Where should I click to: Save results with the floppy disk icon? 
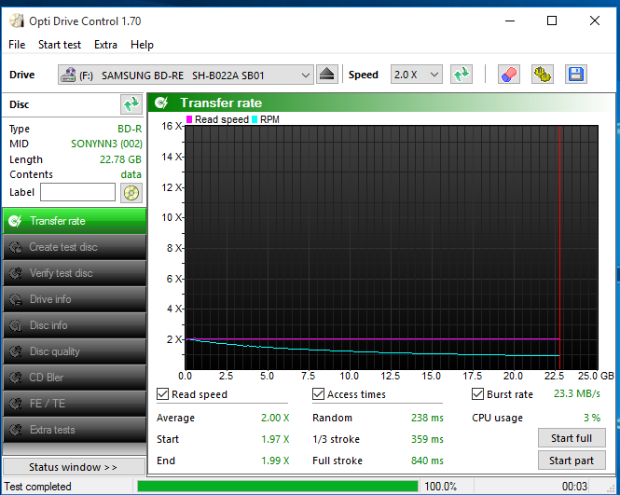(576, 75)
